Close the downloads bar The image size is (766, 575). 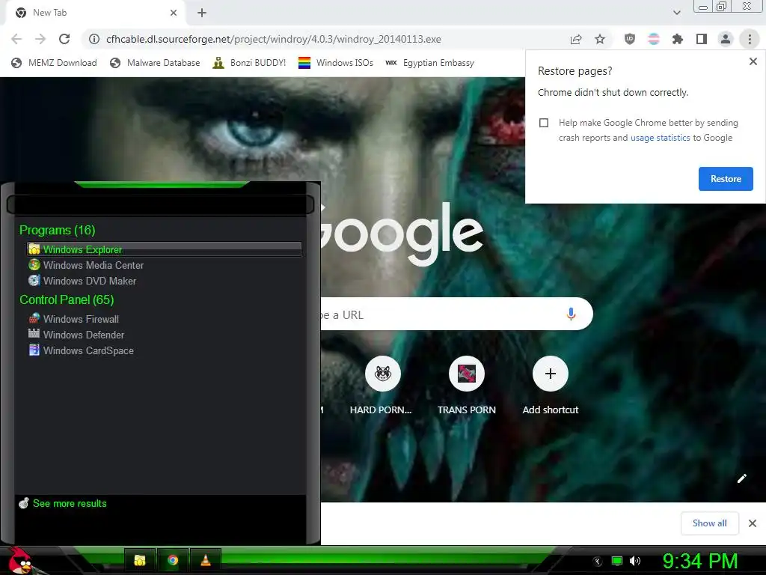(753, 523)
